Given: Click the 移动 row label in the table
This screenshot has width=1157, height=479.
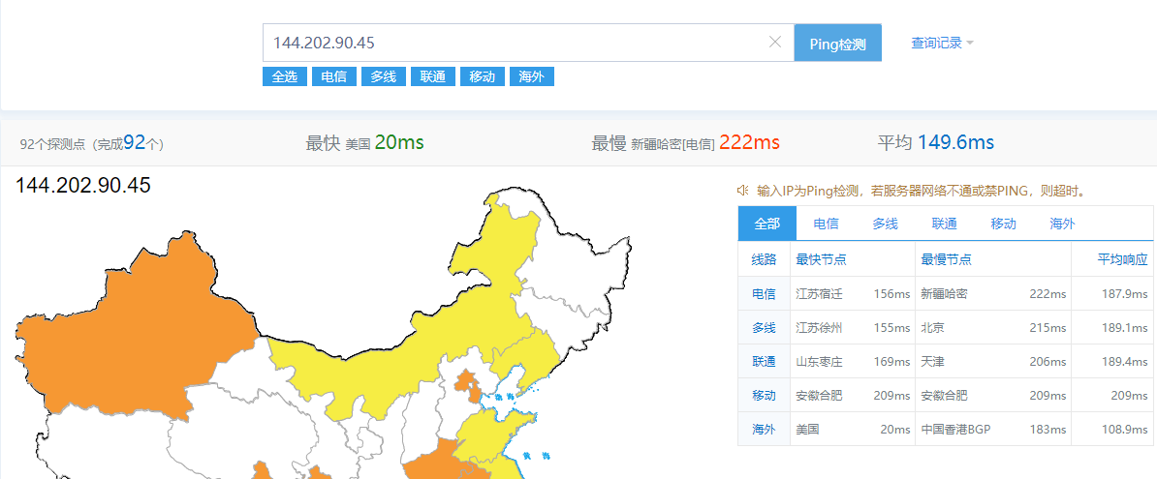Looking at the screenshot, I should pos(765,396).
